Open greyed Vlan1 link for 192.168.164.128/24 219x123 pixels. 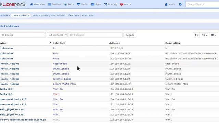tap(56, 120)
